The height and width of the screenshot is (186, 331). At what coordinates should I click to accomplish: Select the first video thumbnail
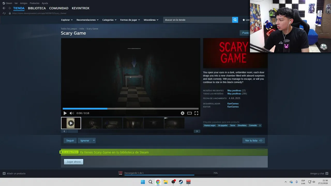71,123
